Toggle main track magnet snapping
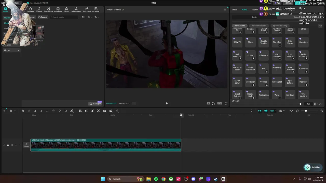 pos(260,111)
